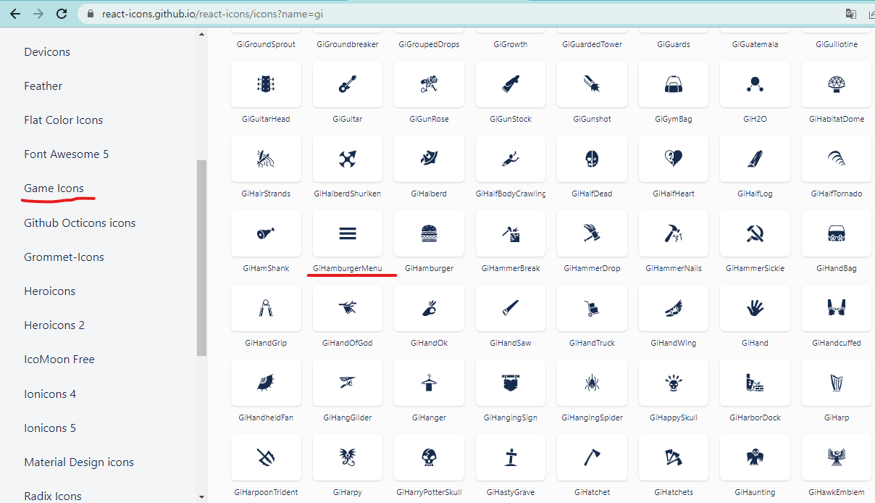875x503 pixels.
Task: Click the GiHand palm icon
Action: pos(755,308)
